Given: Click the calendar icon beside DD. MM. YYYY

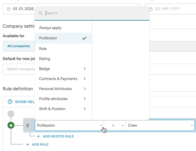Looking at the screenshot, I should pyautogui.click(x=151, y=9).
